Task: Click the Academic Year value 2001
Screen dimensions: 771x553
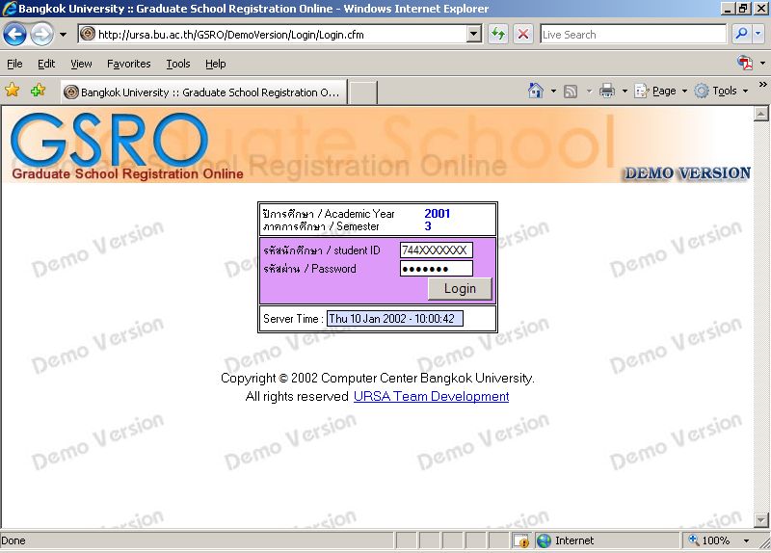Action: [x=438, y=213]
